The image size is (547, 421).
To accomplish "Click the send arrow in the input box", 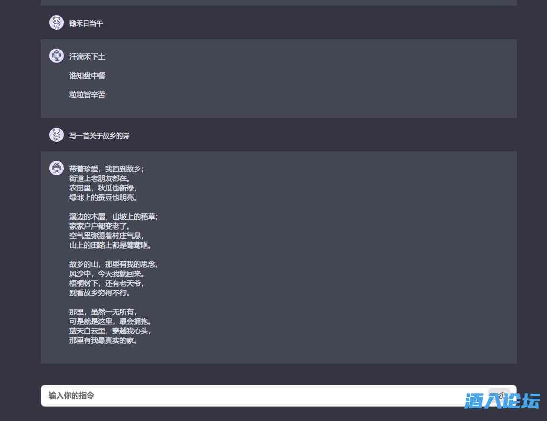I will coord(500,395).
